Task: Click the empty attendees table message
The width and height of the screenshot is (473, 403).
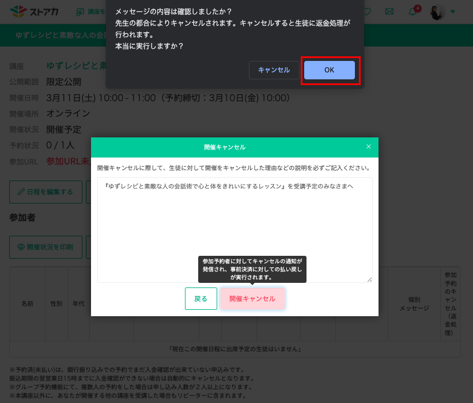Action: pos(235,349)
